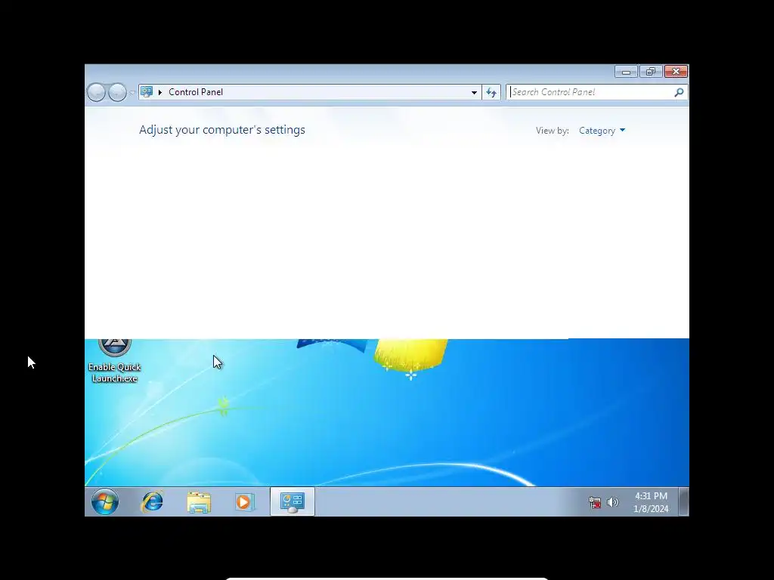Viewport: 774px width, 580px height.
Task: Open recent pages dropdown beside navigation arrows
Action: tap(132, 93)
